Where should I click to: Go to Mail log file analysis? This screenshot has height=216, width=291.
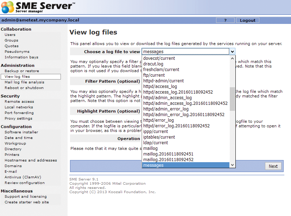click(x=24, y=82)
